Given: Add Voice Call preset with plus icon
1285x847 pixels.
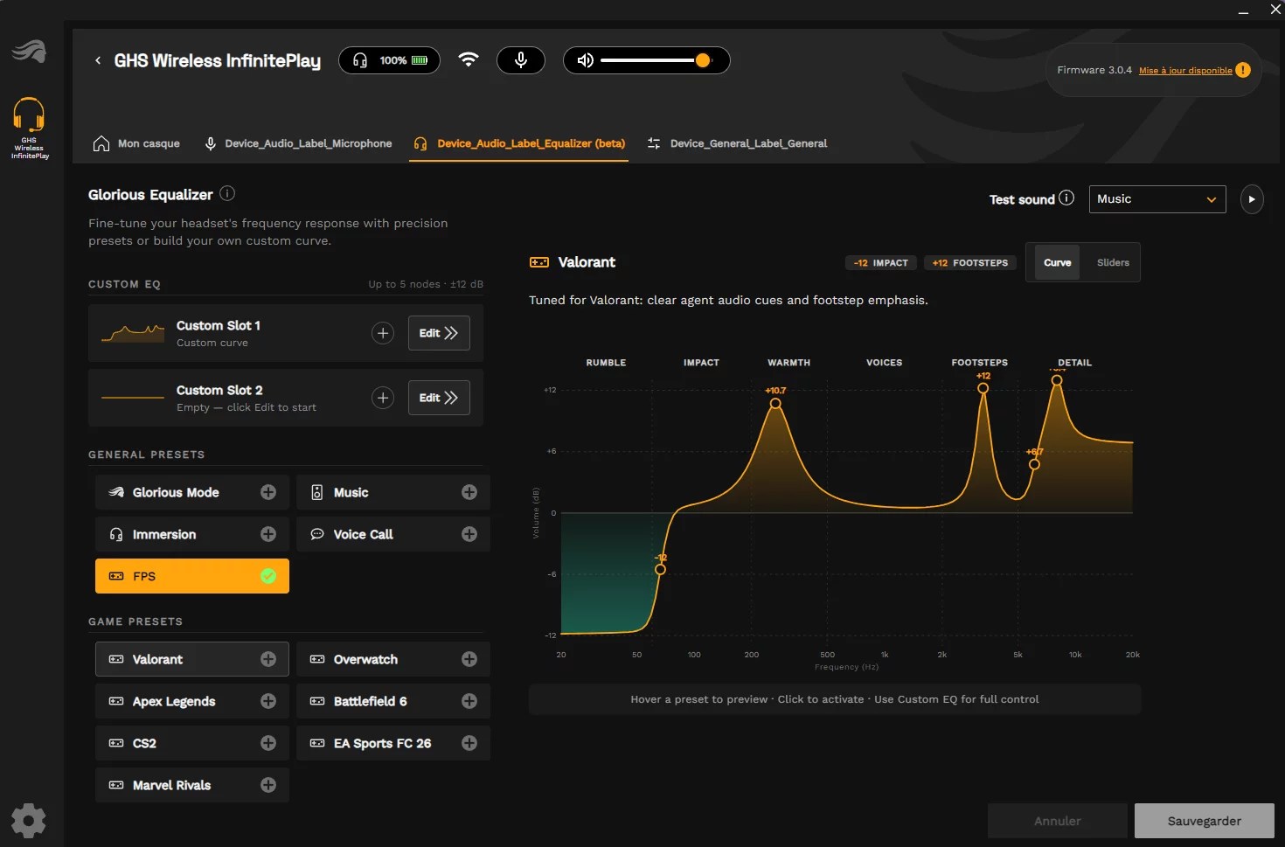Looking at the screenshot, I should pos(469,534).
